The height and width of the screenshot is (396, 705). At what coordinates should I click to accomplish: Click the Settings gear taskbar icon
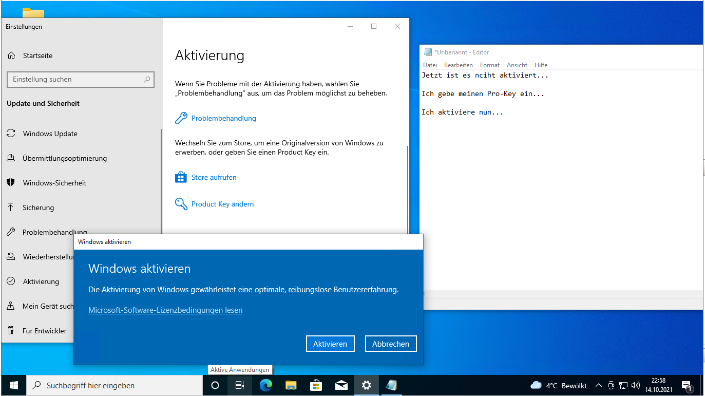(366, 385)
